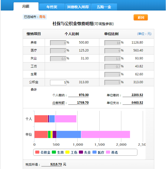Click the 月薪 tab
Image resolution: width=166 pixels, height=169 pixels.
26,6
